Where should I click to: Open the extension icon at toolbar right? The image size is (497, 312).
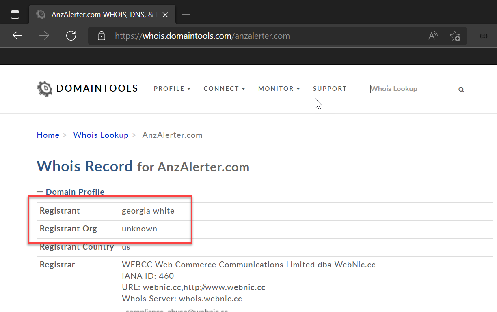pos(484,36)
